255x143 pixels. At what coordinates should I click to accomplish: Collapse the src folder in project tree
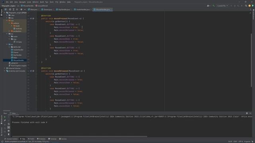tap(7, 44)
